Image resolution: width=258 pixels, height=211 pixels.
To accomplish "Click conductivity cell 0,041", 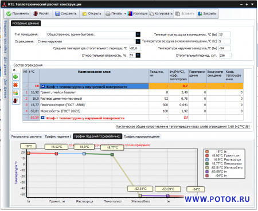I will (178, 105).
